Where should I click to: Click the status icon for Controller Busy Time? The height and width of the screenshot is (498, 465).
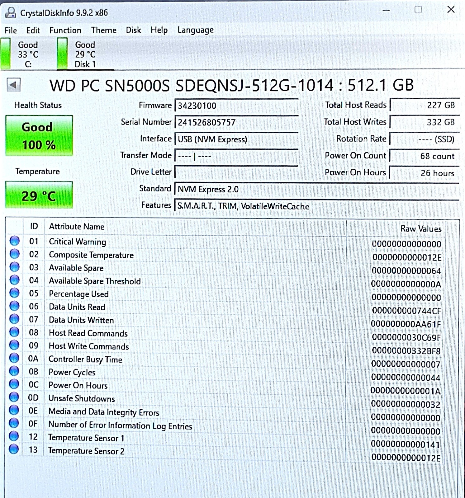point(14,358)
